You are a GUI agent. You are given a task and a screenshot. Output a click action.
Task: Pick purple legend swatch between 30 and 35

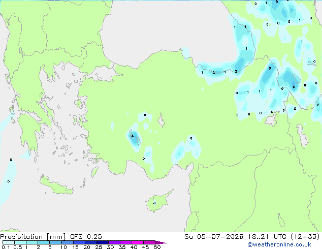point(114,242)
